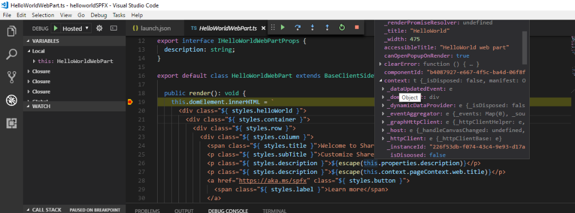Expand _httpClient in hover popup
Screen dimensions: 575x213
click(x=383, y=139)
